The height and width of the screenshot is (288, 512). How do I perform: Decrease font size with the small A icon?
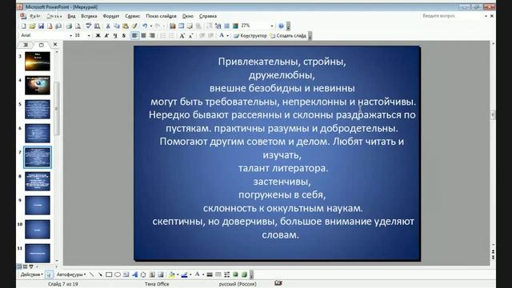point(190,35)
